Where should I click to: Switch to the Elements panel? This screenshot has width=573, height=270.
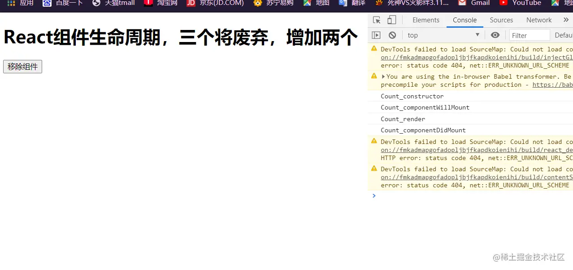(426, 20)
